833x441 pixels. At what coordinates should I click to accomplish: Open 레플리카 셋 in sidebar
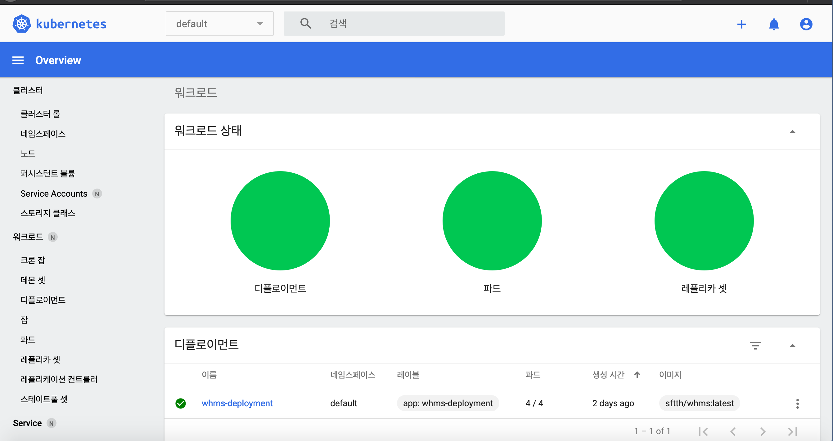(40, 359)
